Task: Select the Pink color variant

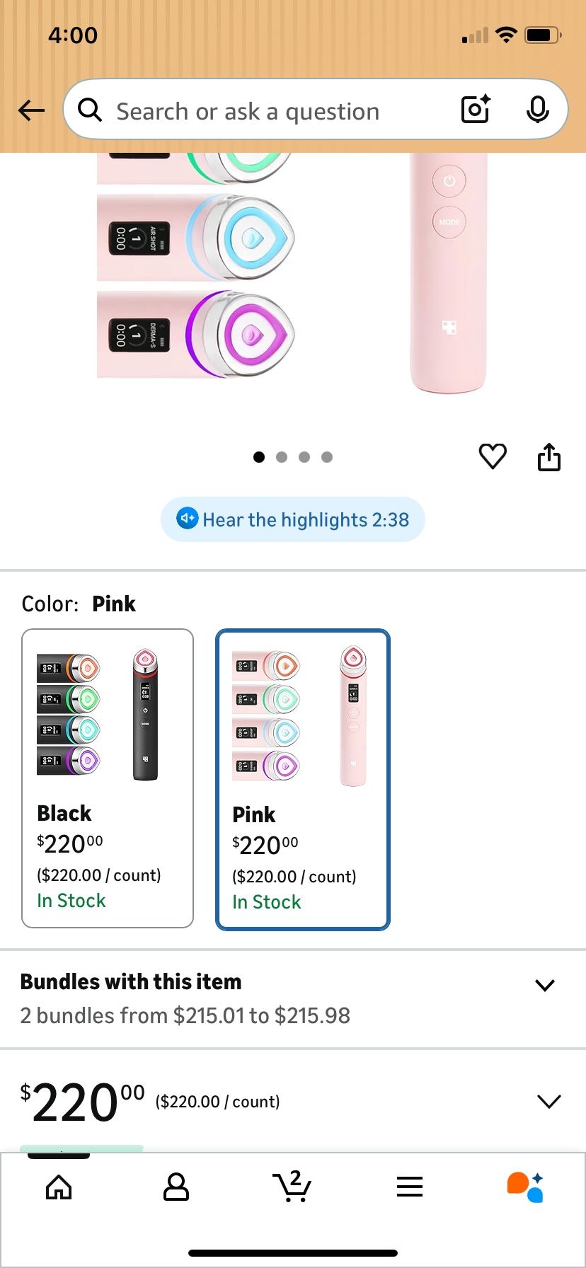Action: (x=302, y=778)
